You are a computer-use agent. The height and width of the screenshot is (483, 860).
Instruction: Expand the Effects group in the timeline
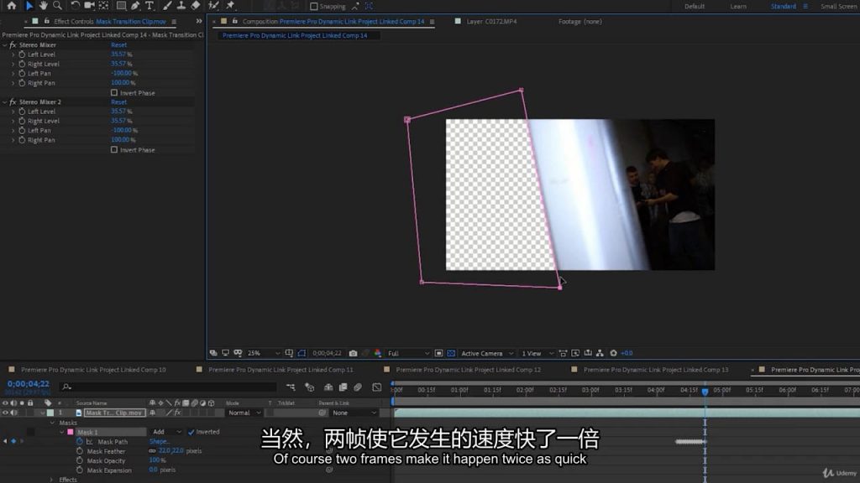click(x=52, y=480)
